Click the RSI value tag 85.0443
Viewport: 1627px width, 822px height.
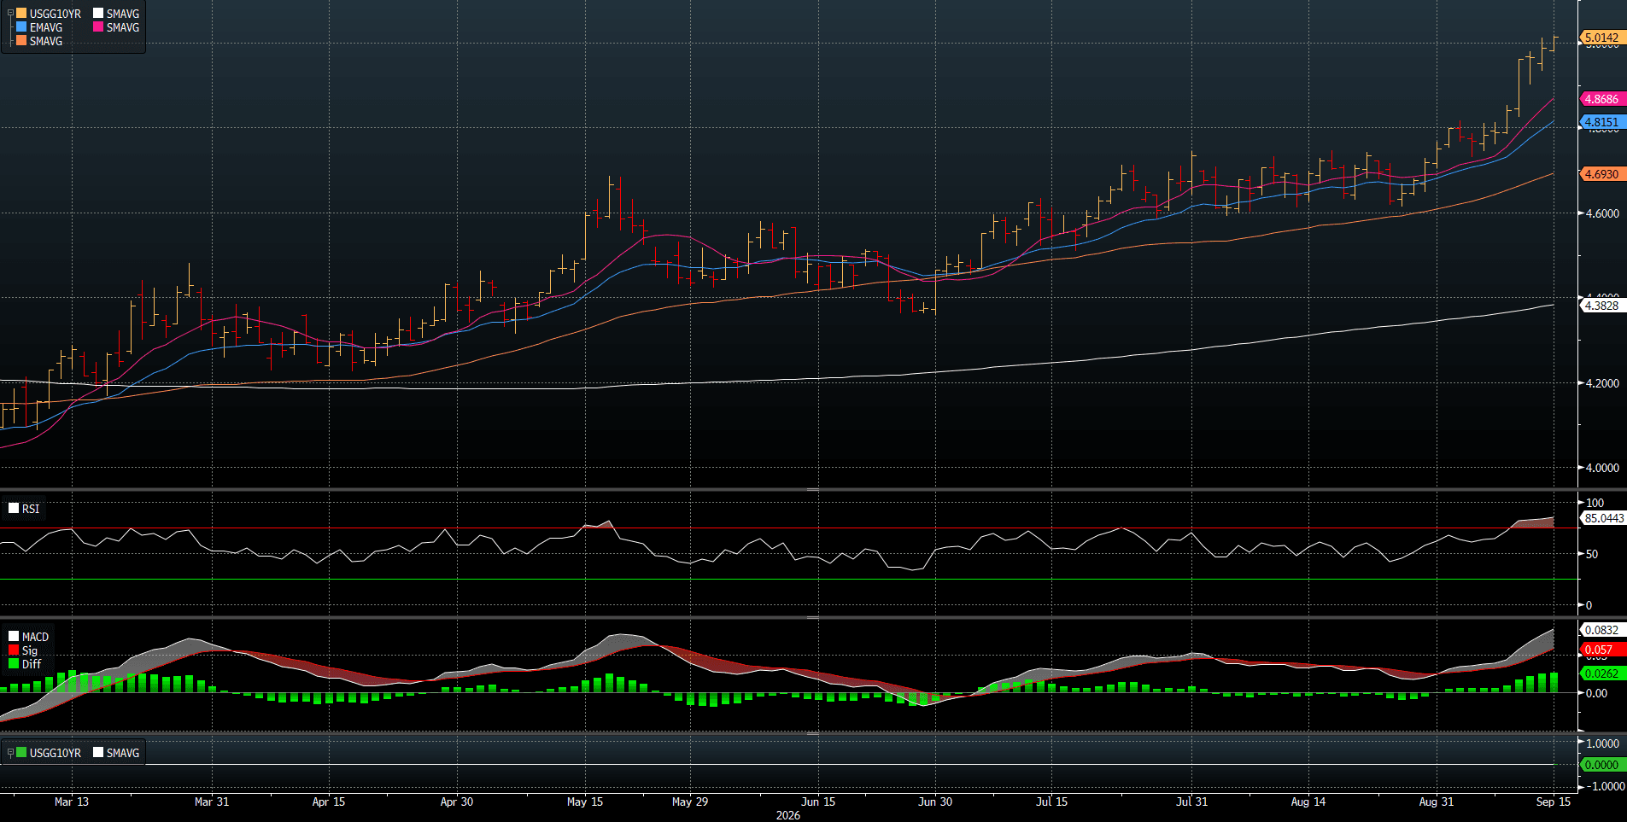point(1604,518)
